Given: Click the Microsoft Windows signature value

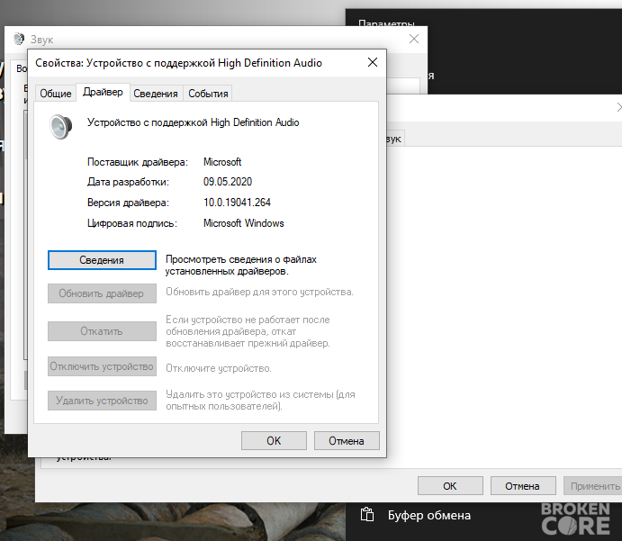Looking at the screenshot, I should (244, 223).
